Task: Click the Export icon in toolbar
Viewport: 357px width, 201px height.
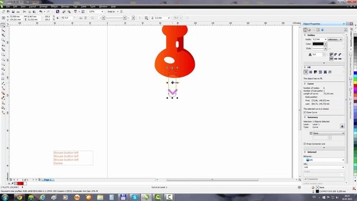Action: (x=69, y=12)
